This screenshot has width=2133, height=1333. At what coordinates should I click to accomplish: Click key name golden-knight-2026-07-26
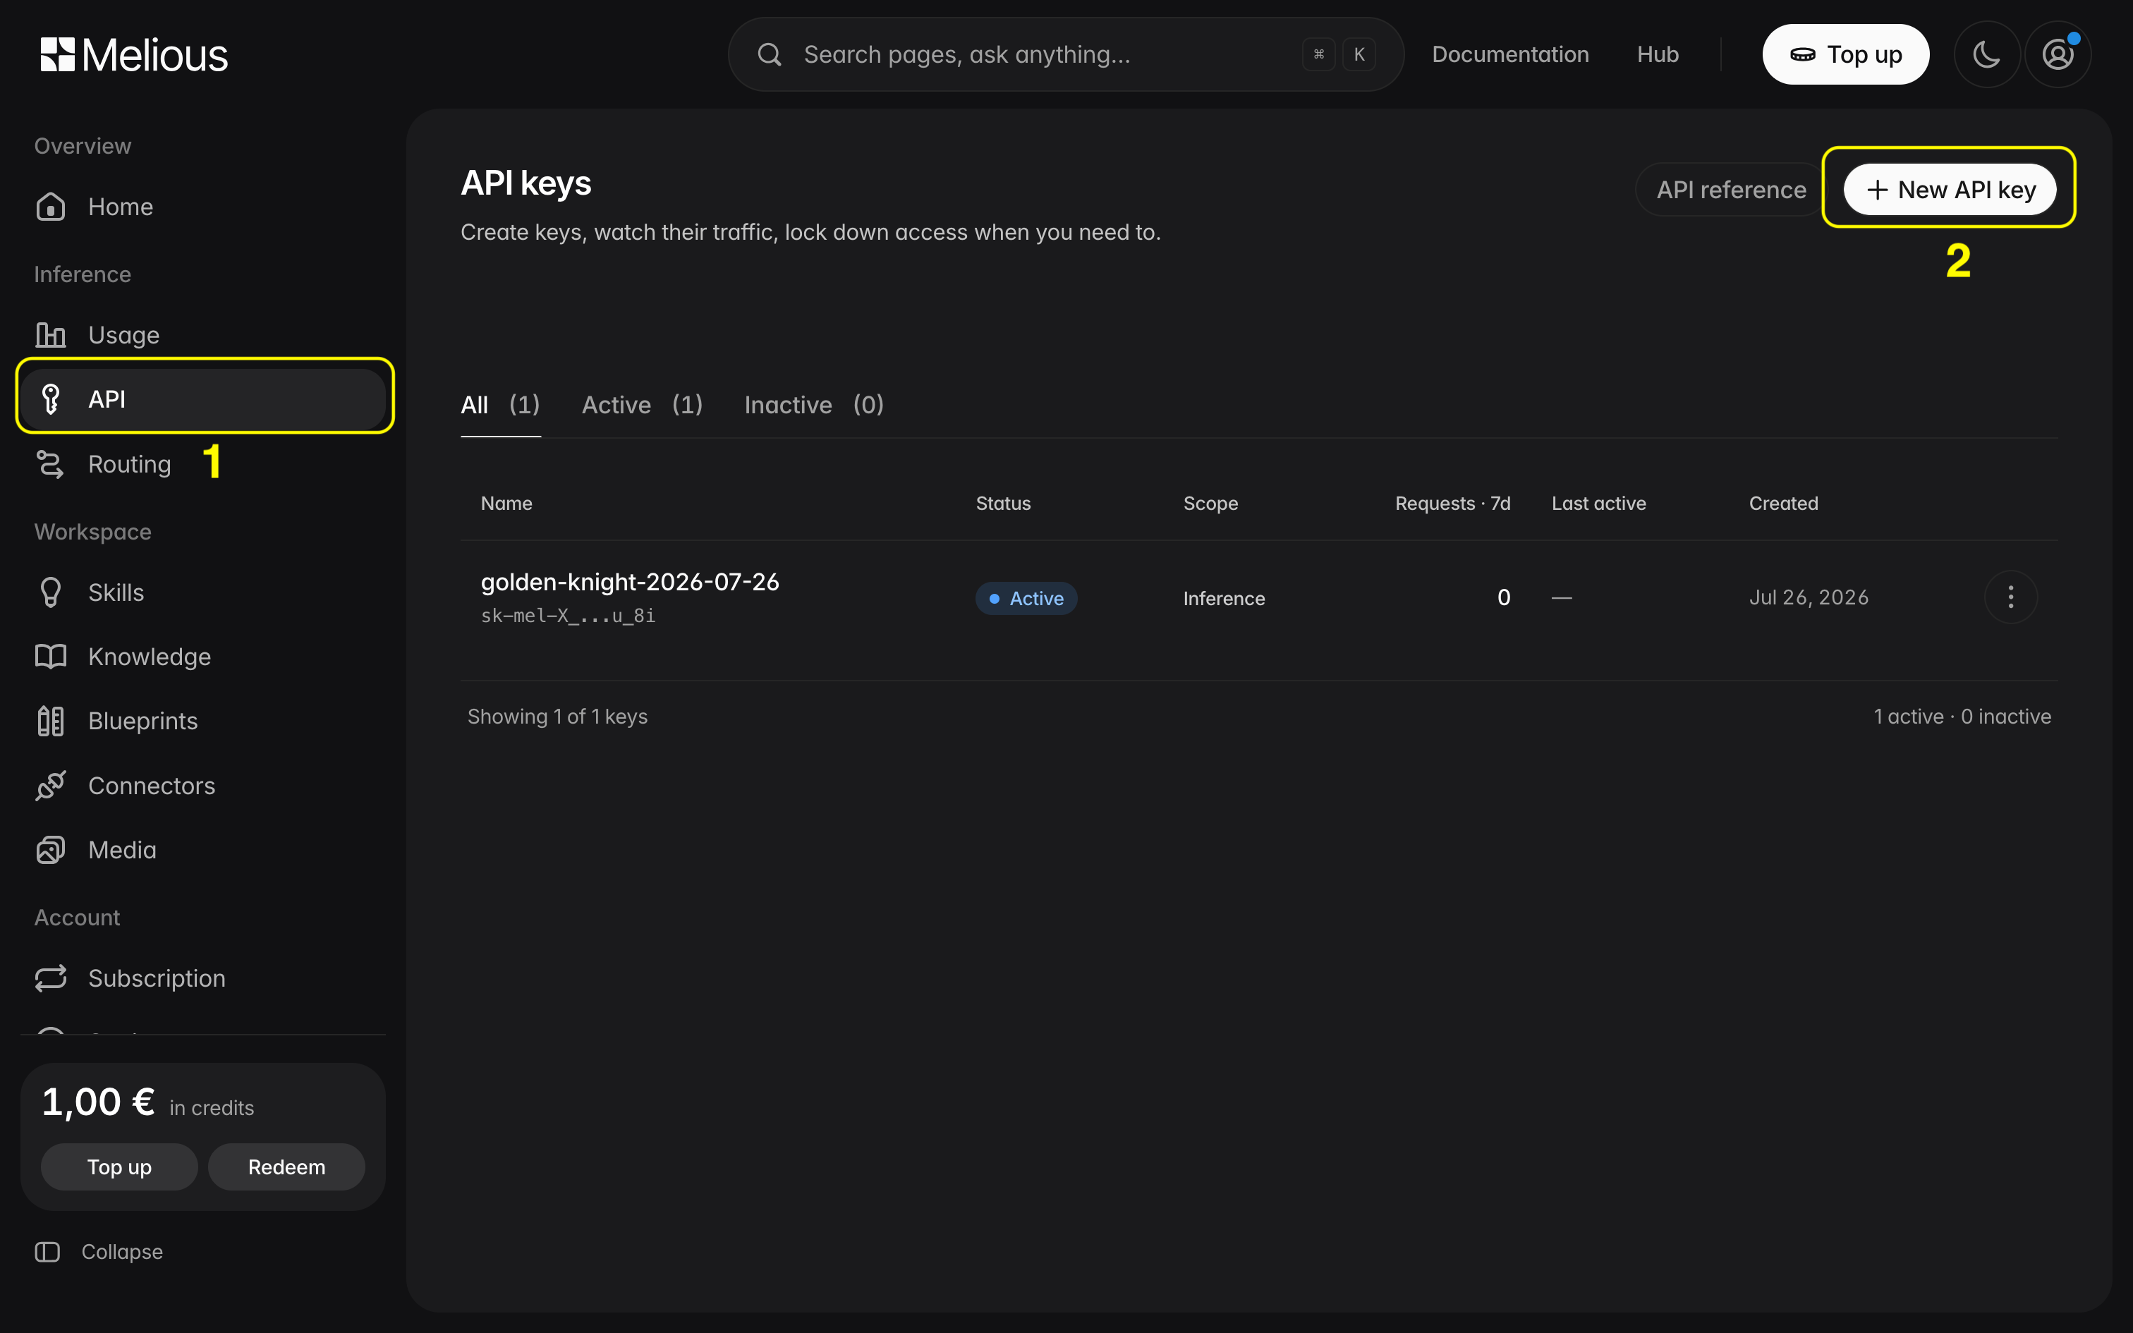(629, 582)
